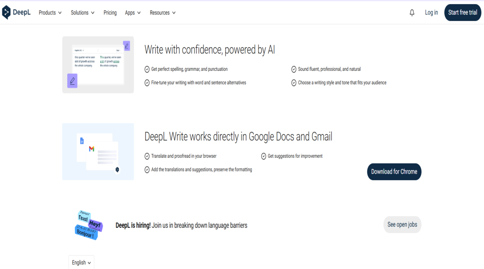484x269 pixels.
Task: Click 'Translate and proofread in your browser' text
Action: point(184,156)
